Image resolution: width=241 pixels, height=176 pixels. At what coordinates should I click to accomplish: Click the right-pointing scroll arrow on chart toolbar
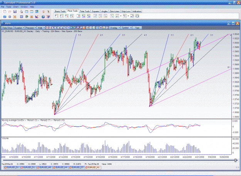[74, 28]
